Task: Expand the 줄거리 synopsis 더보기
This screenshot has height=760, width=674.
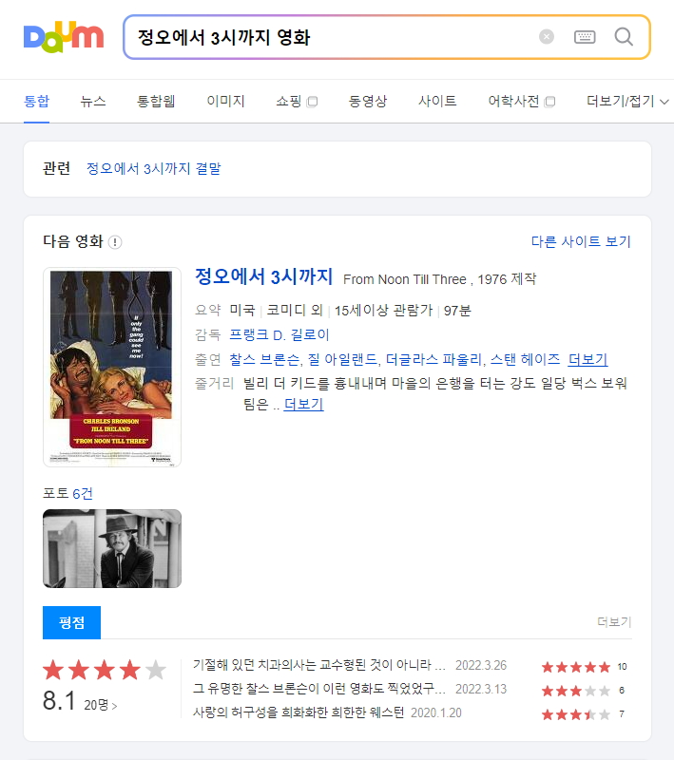Action: coord(303,404)
